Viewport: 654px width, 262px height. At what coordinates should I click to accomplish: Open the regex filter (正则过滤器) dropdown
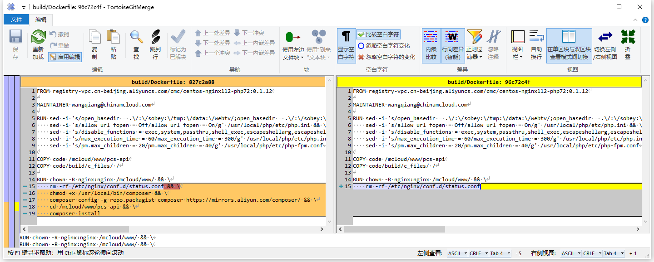[474, 57]
